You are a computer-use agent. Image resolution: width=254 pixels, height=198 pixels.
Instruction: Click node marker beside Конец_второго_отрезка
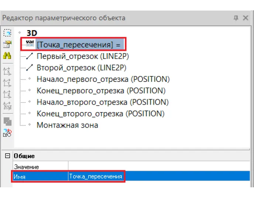click(30, 113)
